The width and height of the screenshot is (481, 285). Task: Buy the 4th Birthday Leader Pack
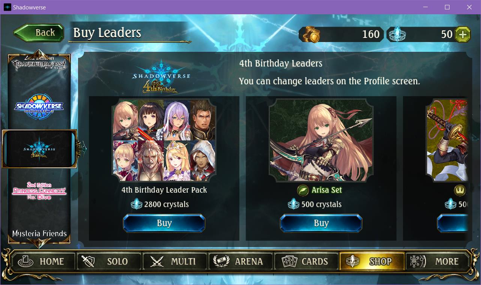coord(164,223)
